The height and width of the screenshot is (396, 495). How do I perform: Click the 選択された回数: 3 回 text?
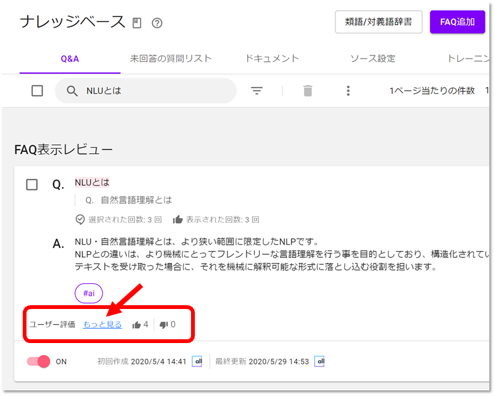[125, 219]
